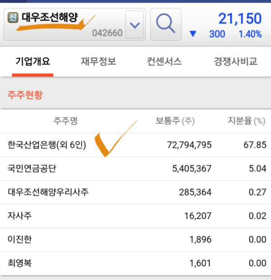Select the 자사주 shareholder row
Image resolution: width=271 pixels, height=280 pixels.
tap(135, 216)
